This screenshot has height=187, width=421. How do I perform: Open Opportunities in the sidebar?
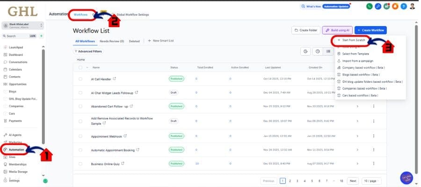coord(17,84)
